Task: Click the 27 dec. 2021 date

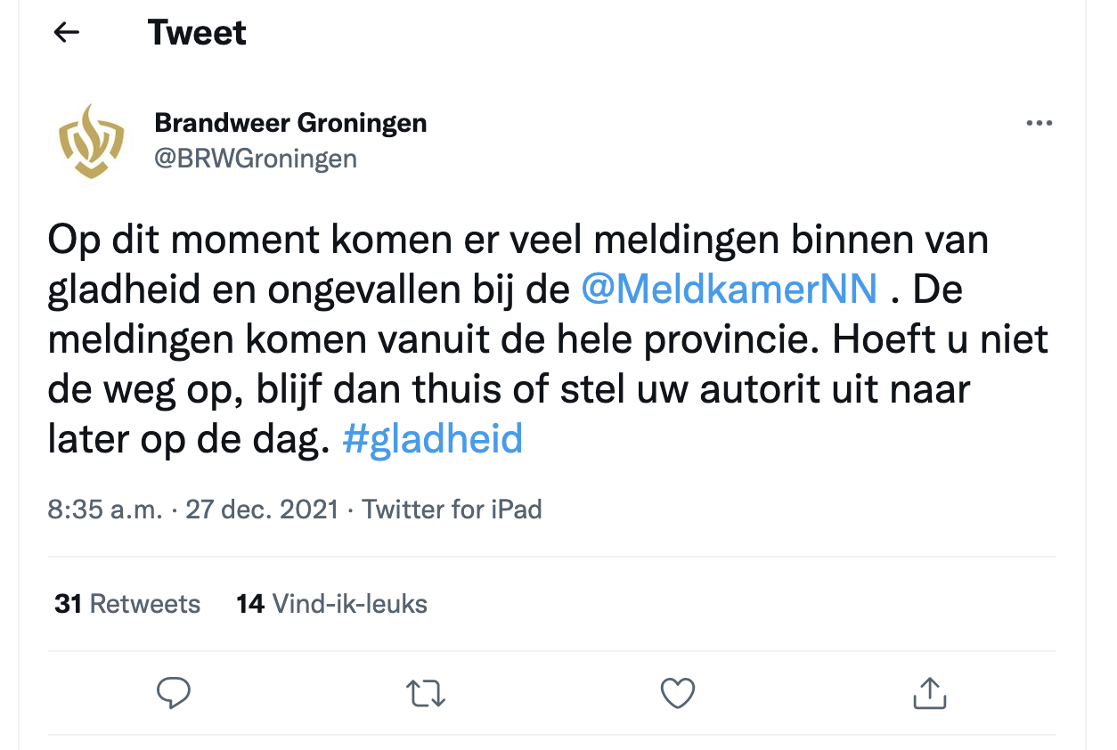Action: point(262,510)
